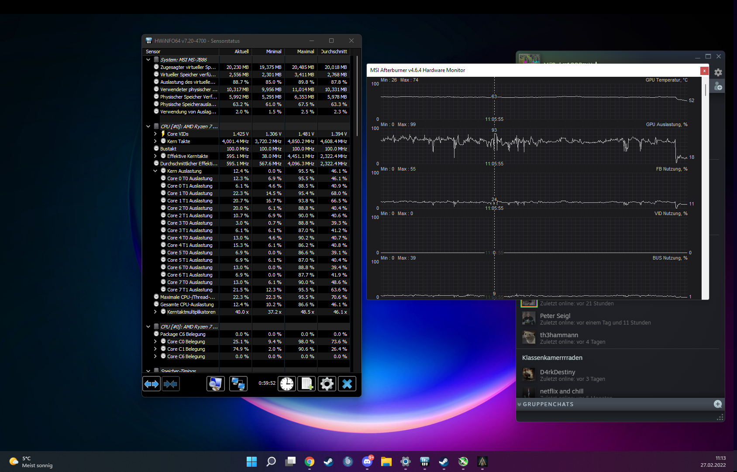Collapse the GRUPPENCHATS section in Steam
Viewport: 737px width, 472px height.
tap(520, 404)
